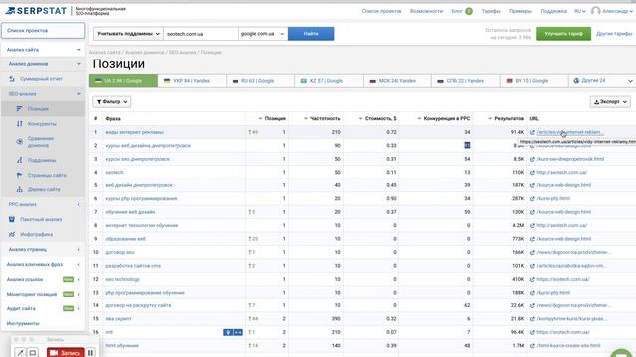This screenshot has width=636, height=357.
Task: Collapse the Анализ доменов sidebar section
Action: click(79, 64)
